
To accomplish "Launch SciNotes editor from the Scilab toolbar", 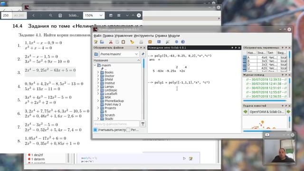I will pos(96,42).
